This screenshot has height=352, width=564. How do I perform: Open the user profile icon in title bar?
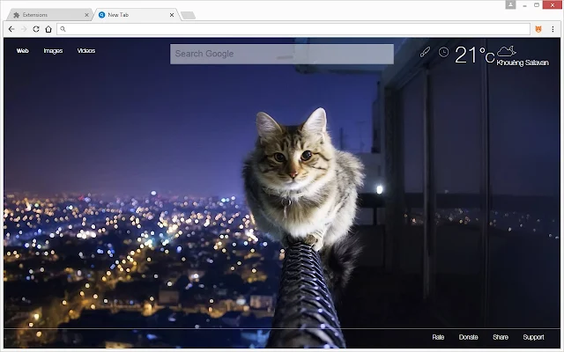coord(510,5)
